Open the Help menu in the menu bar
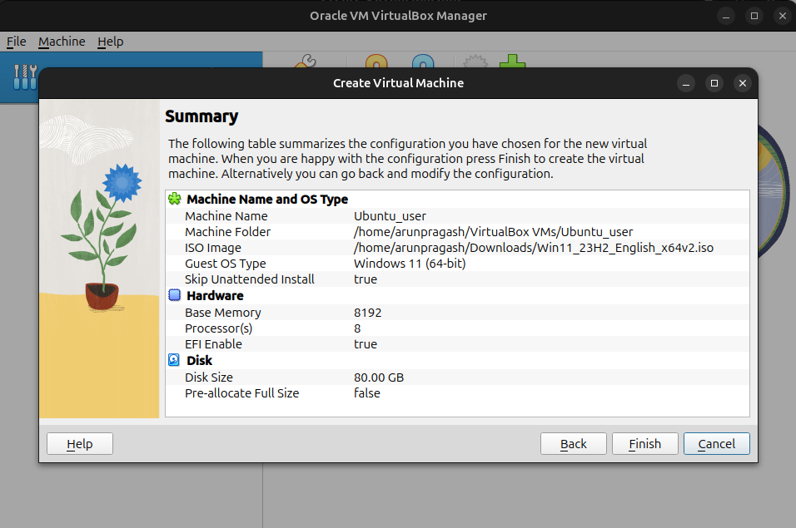 [x=111, y=42]
